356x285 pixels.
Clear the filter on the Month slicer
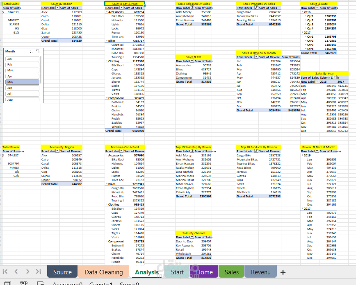pos(38,52)
